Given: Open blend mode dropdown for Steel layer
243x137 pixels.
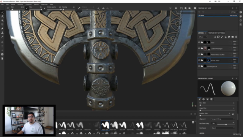Looking at the screenshot, I should [235, 41].
